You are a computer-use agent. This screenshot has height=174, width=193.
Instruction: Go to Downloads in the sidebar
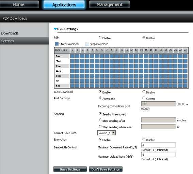pos(10,33)
